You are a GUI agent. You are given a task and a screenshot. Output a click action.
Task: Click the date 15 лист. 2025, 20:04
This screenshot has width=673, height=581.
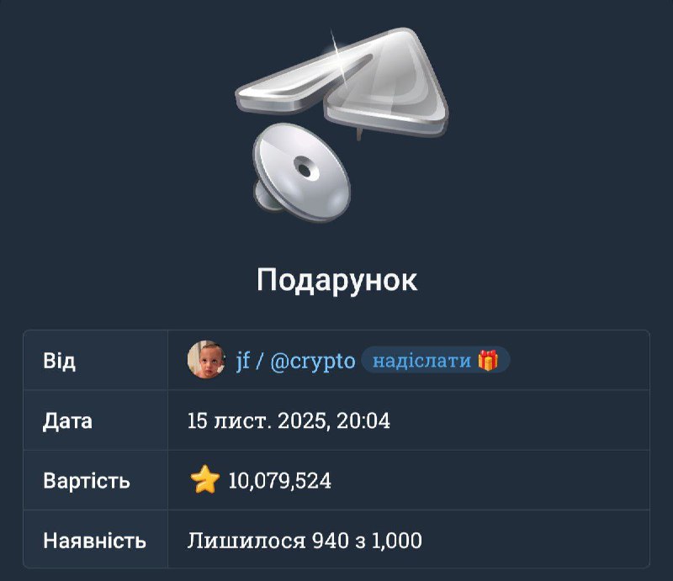pos(289,420)
